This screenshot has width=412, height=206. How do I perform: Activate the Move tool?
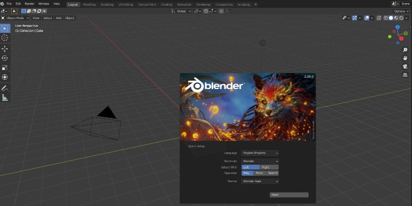click(5, 48)
